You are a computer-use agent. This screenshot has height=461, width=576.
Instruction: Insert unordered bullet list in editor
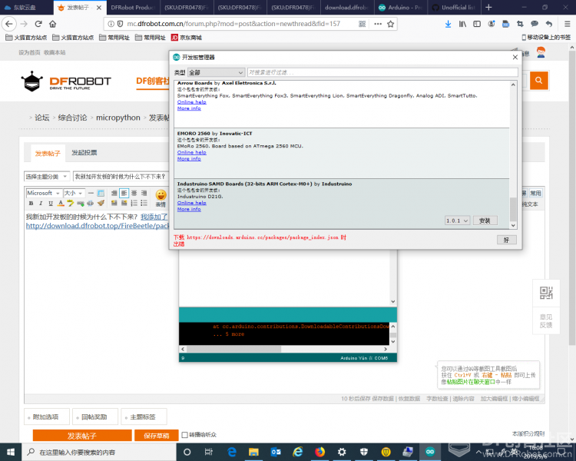144,203
